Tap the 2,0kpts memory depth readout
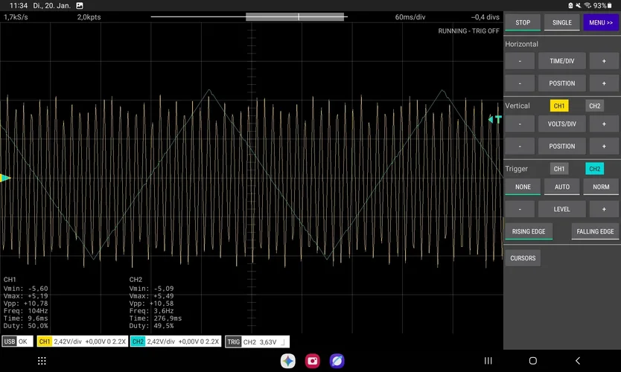This screenshot has width=621, height=372. tap(89, 17)
